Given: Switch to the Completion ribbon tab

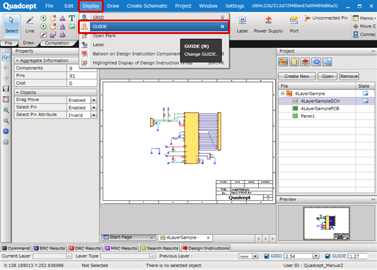Looking at the screenshot, I should tap(57, 43).
